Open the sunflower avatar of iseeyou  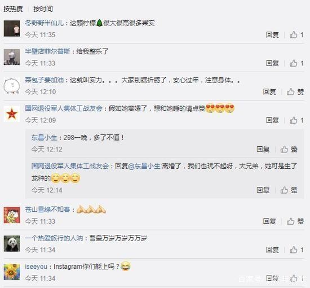(12, 272)
